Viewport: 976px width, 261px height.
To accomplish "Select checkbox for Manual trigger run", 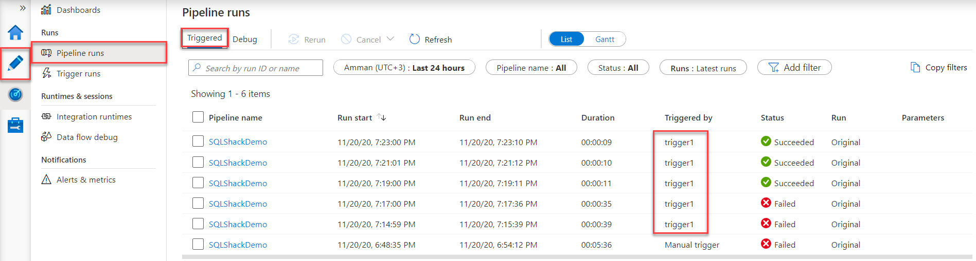I will [198, 245].
